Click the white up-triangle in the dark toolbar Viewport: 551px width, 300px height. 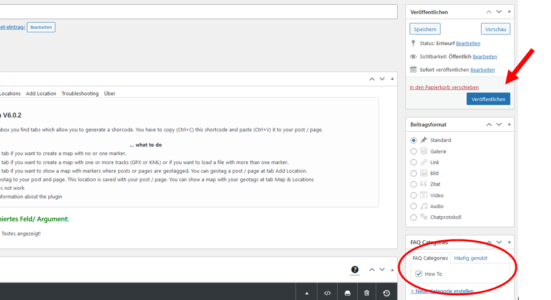(307, 294)
